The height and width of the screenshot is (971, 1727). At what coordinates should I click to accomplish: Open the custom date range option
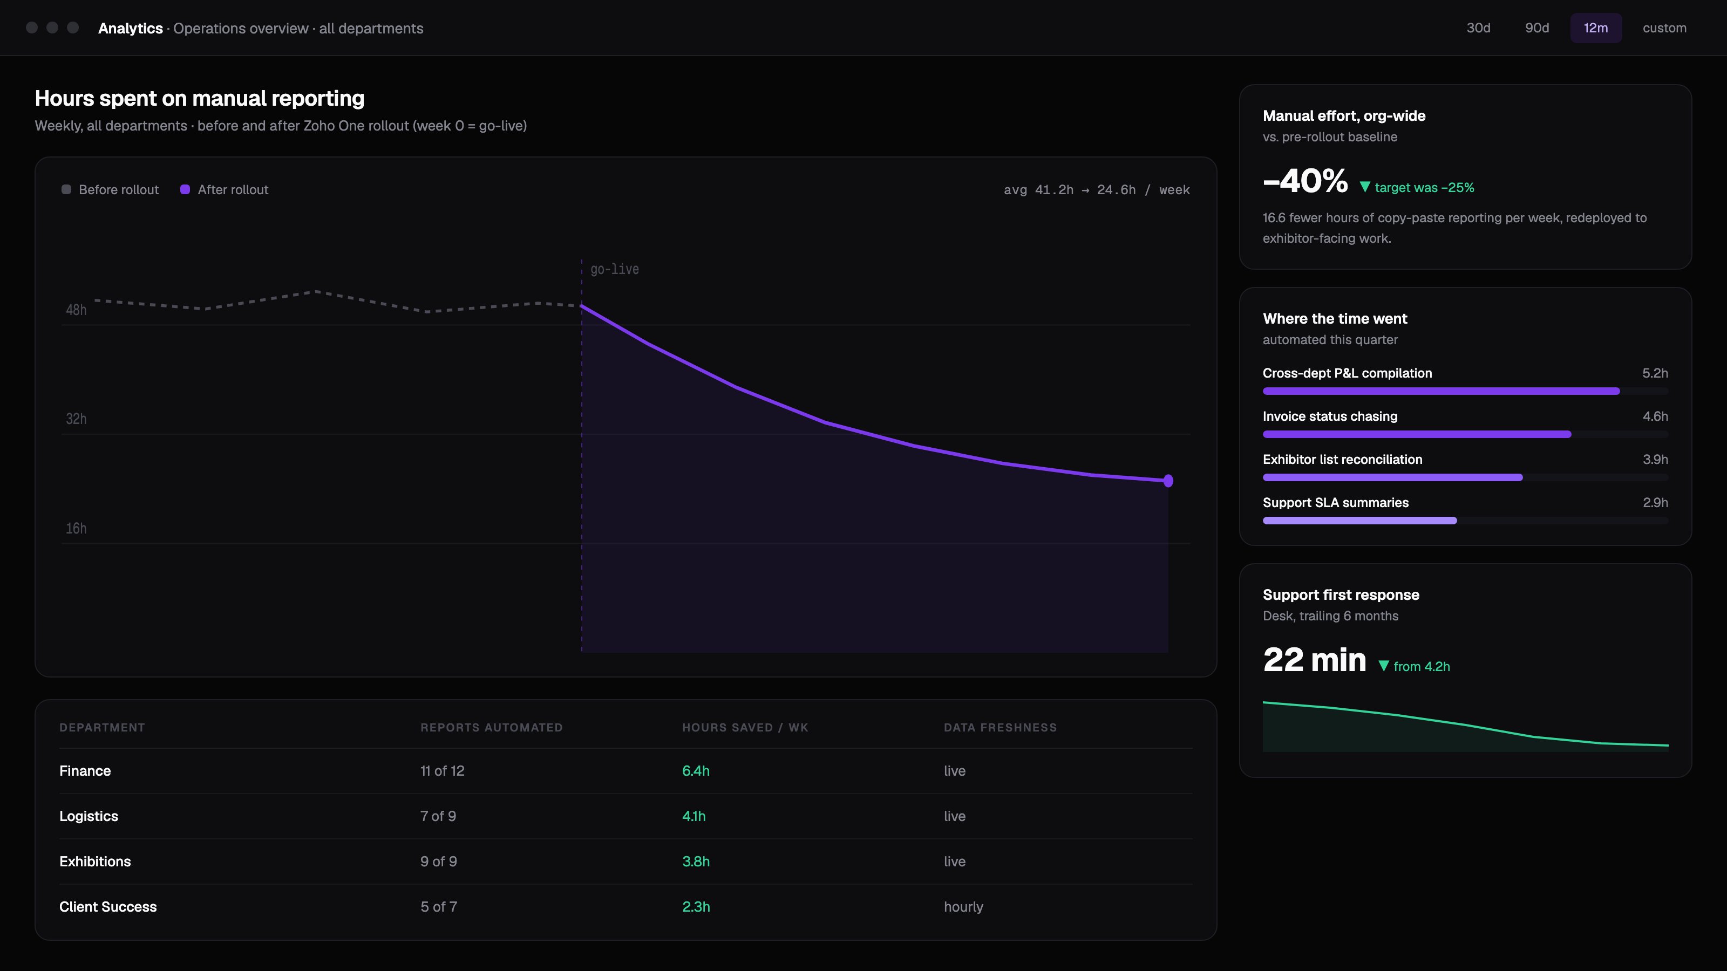(x=1664, y=28)
